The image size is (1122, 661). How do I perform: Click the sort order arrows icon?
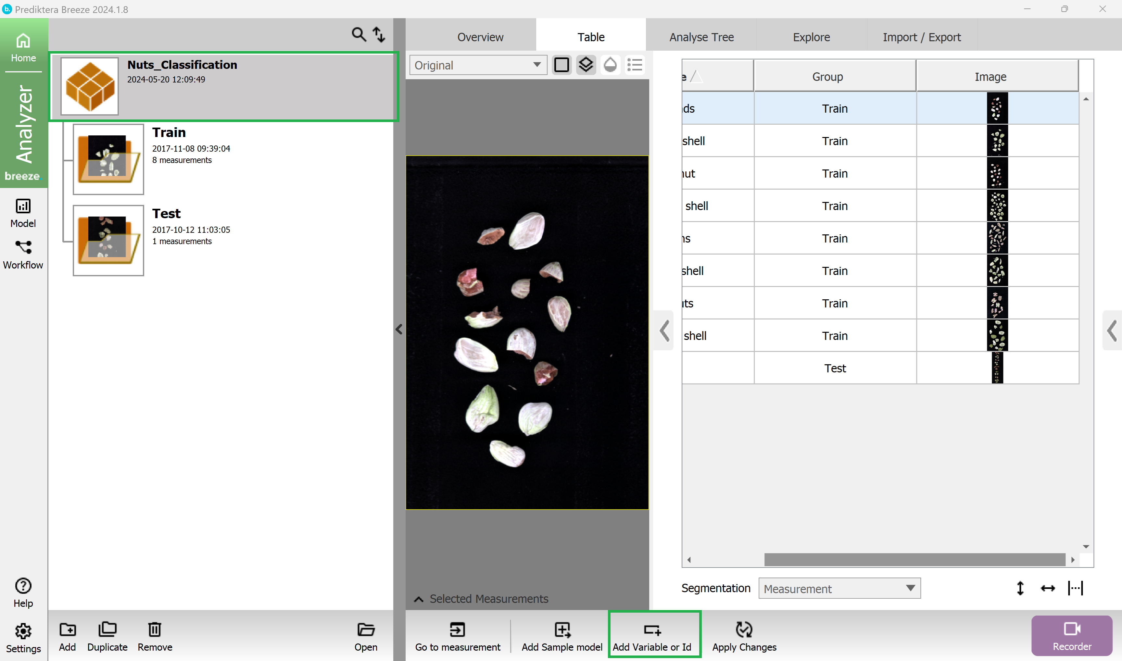[x=379, y=34]
